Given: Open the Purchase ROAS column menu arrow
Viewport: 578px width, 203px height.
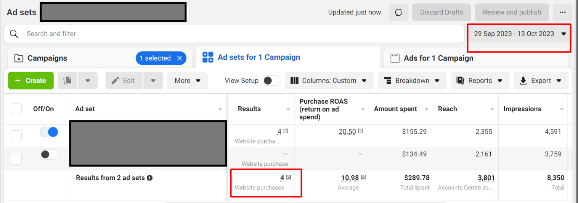Looking at the screenshot, I should [363, 109].
